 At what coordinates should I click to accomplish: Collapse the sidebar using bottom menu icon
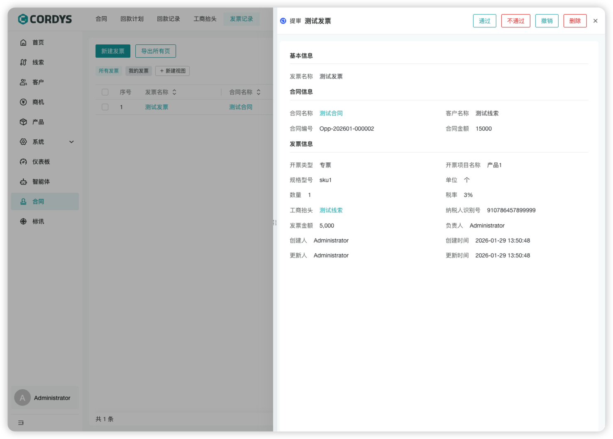[21, 423]
